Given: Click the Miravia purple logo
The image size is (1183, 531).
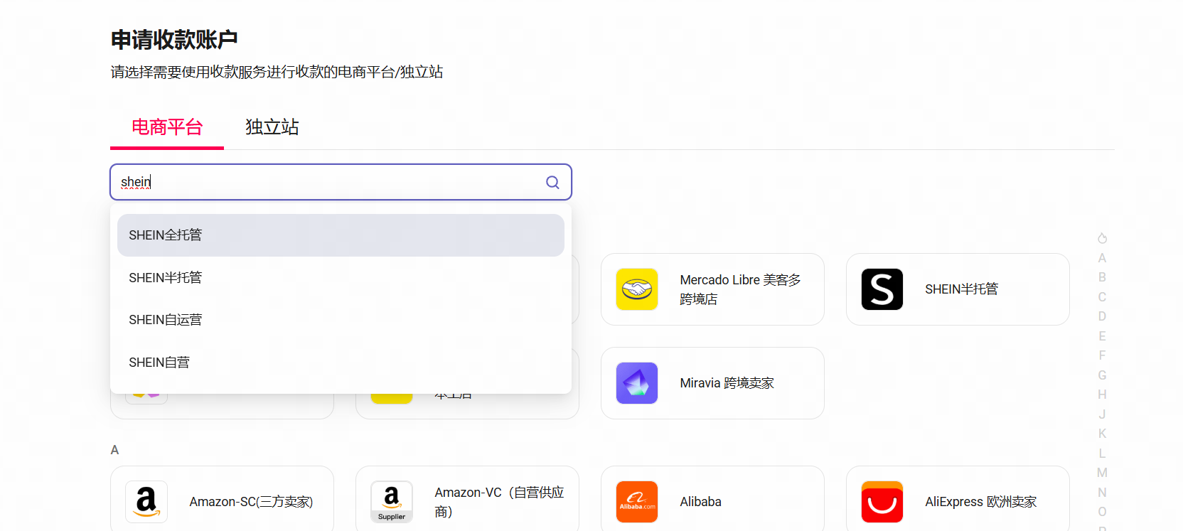Looking at the screenshot, I should [x=636, y=383].
